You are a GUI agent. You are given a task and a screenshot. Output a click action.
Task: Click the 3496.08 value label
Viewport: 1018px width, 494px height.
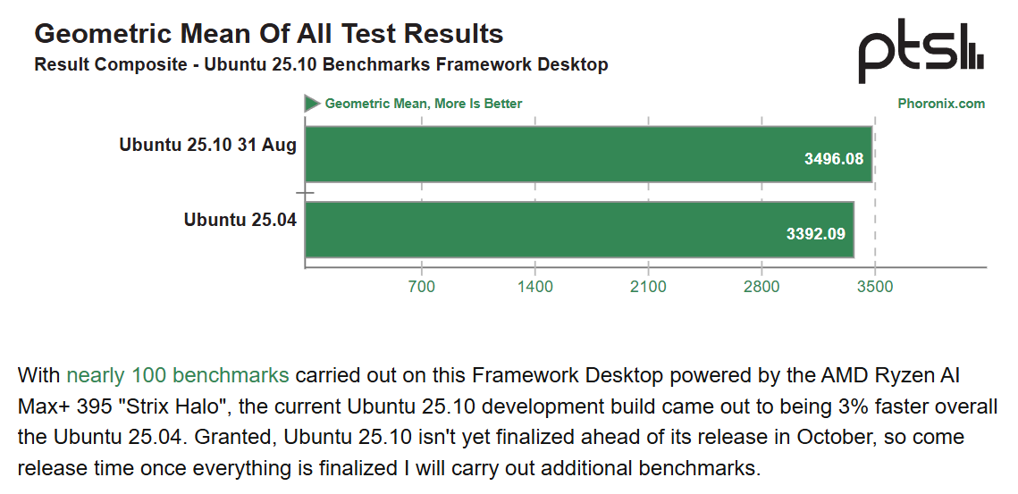point(834,159)
